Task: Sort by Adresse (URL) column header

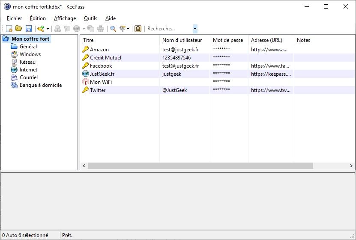Action: pos(271,40)
